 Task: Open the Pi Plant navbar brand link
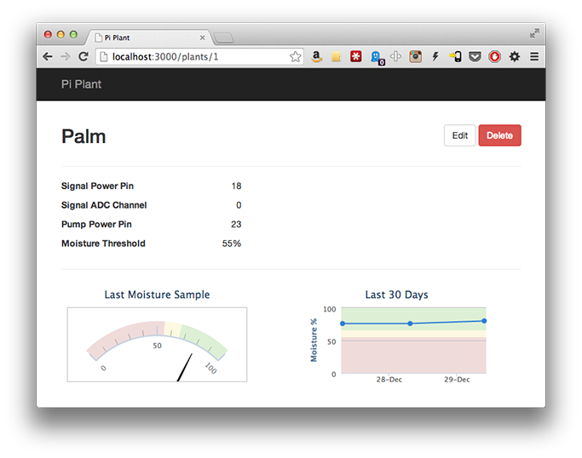point(81,84)
